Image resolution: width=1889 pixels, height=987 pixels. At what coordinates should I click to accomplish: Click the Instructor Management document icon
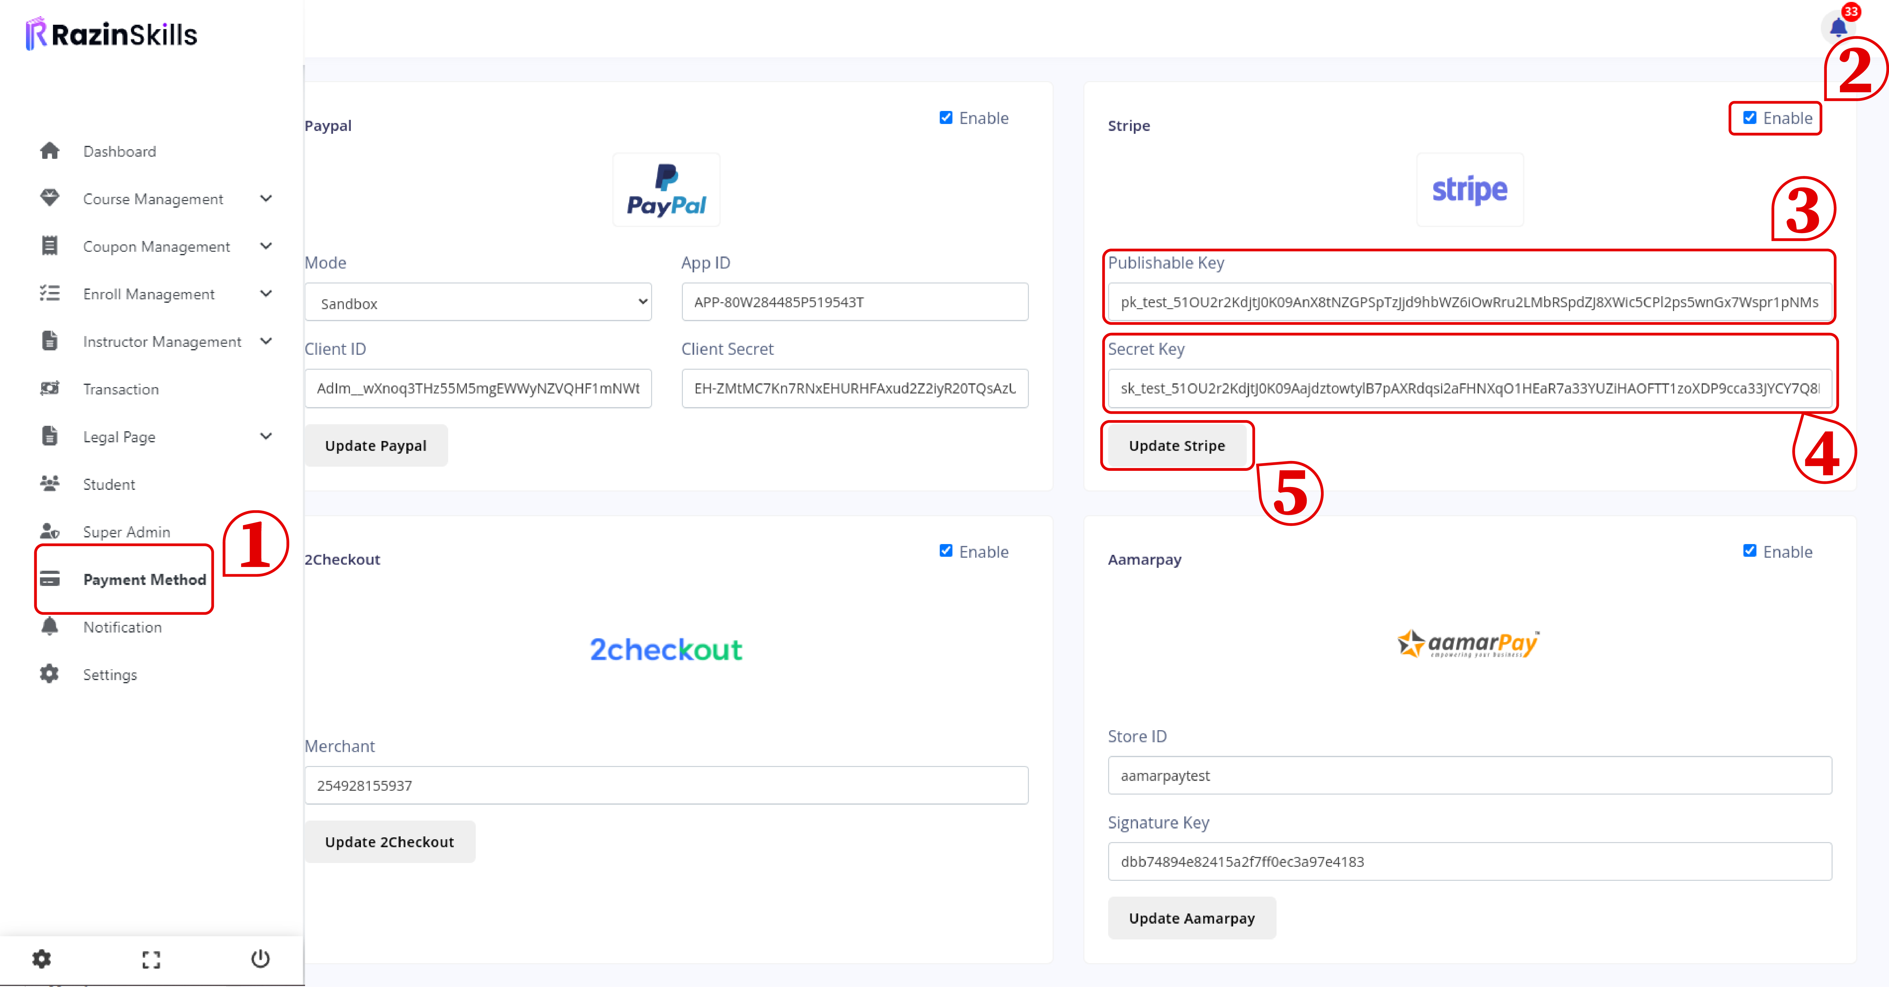pos(49,341)
